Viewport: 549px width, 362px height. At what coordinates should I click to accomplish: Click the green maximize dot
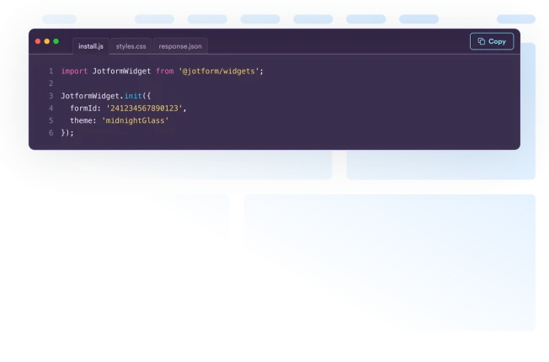point(56,41)
